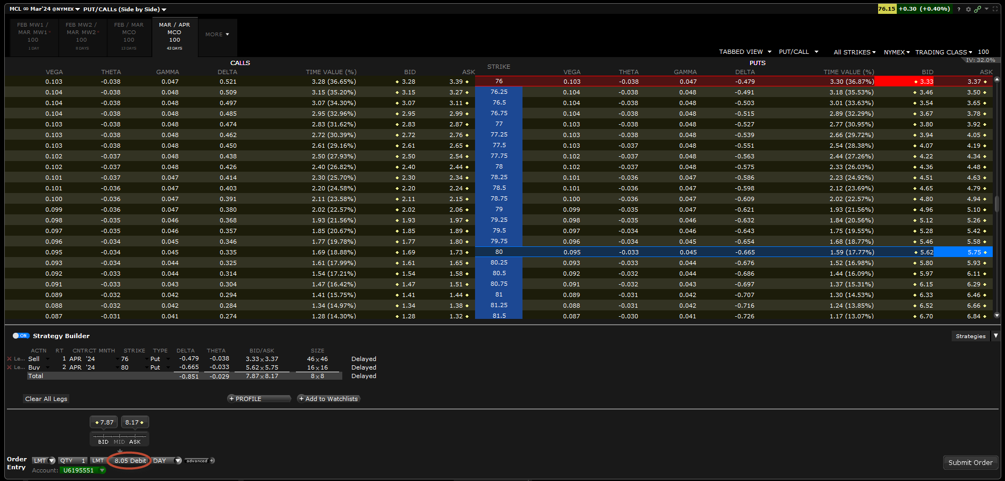Open the MORE expirations tab

217,35
